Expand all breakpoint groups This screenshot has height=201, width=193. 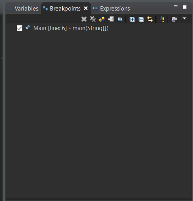click(x=132, y=20)
